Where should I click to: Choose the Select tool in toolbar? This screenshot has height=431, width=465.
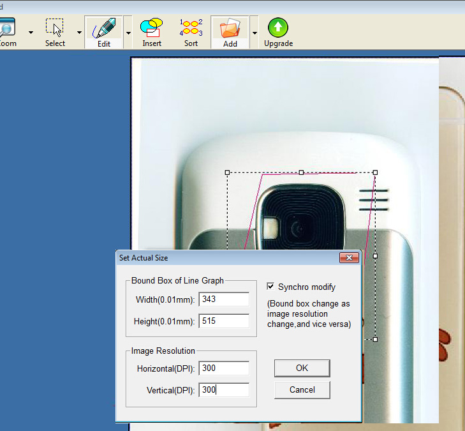pyautogui.click(x=55, y=29)
